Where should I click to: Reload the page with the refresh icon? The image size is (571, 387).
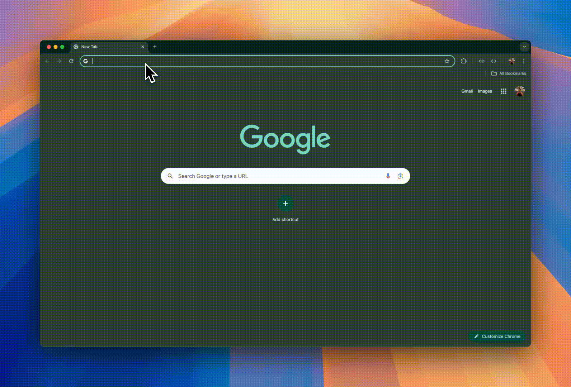click(71, 61)
